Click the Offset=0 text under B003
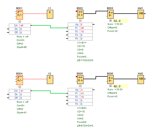153x131 pixels. [x=112, y=28]
